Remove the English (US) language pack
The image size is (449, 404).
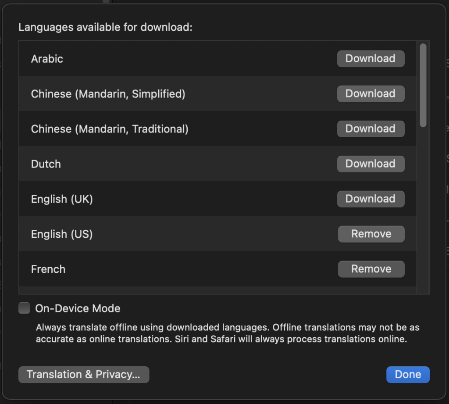[371, 234]
